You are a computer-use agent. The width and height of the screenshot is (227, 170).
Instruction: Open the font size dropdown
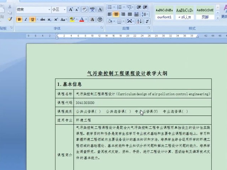(64, 10)
